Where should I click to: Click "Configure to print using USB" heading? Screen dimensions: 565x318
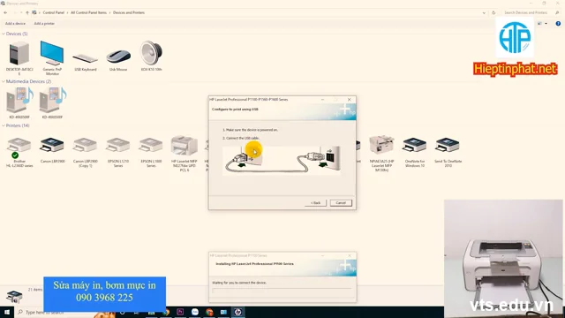pos(235,110)
